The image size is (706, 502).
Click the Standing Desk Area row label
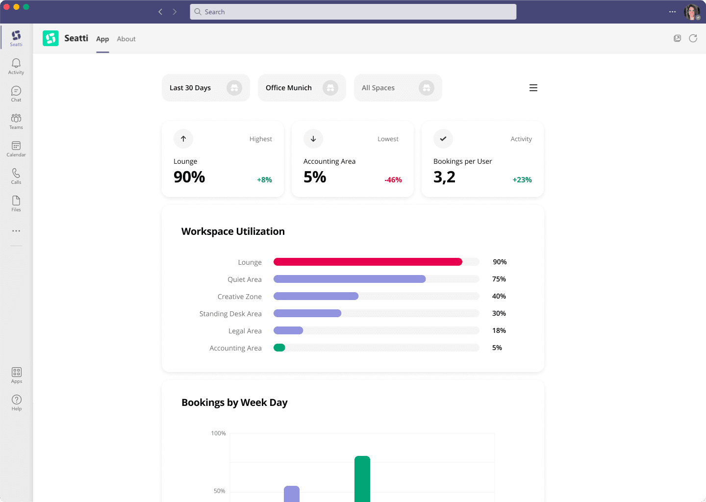[x=230, y=314]
